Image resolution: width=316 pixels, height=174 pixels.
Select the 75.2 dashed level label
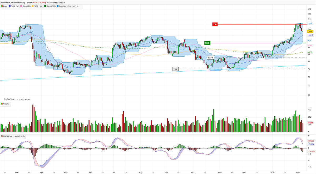click(175, 69)
